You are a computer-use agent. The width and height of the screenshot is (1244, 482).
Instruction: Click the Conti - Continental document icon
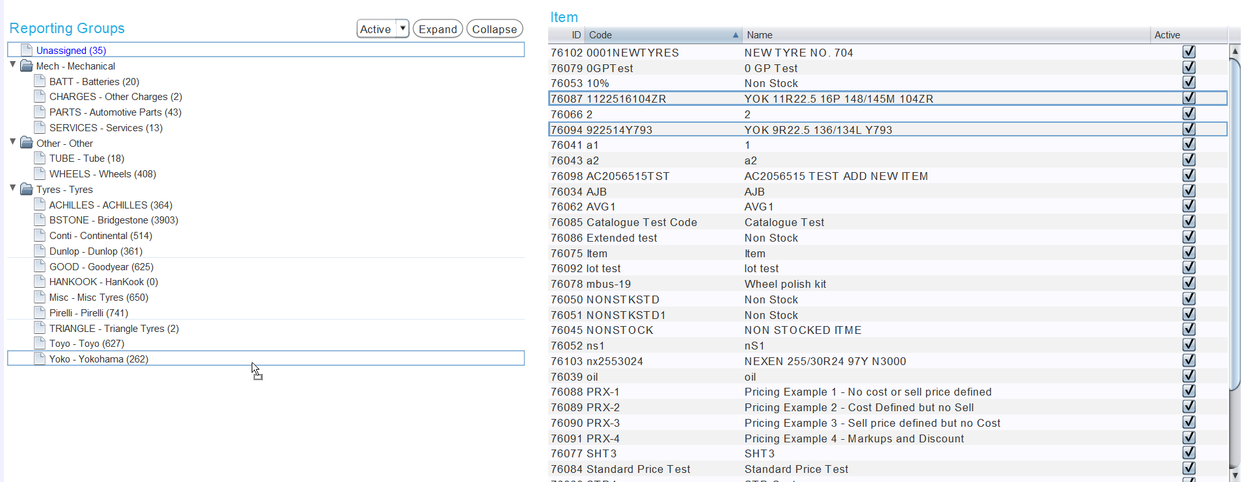40,235
